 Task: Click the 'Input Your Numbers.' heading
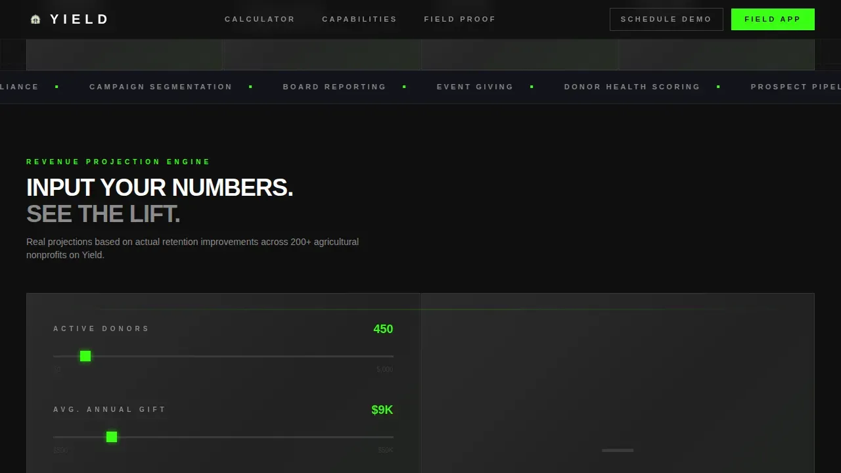[160, 188]
